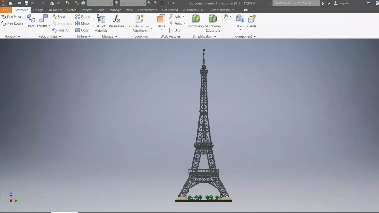This screenshot has height=213, width=379.
Task: Open the File menu
Action: [x=6, y=10]
